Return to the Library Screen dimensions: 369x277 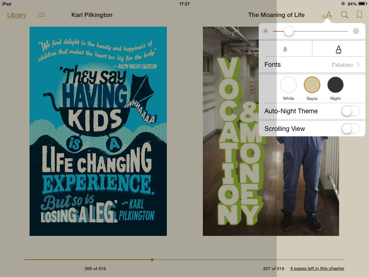tap(17, 15)
